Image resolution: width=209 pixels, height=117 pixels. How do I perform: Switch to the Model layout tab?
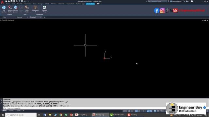tap(4, 110)
